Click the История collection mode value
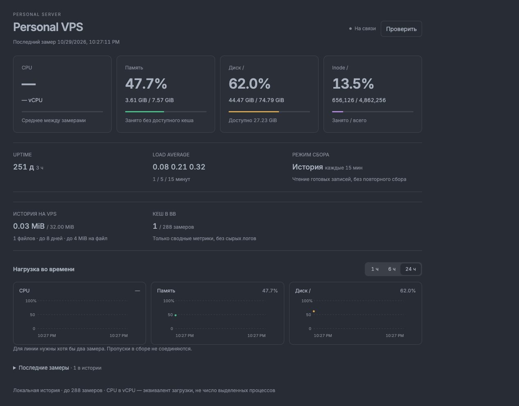Image resolution: width=519 pixels, height=406 pixels. pos(308,167)
